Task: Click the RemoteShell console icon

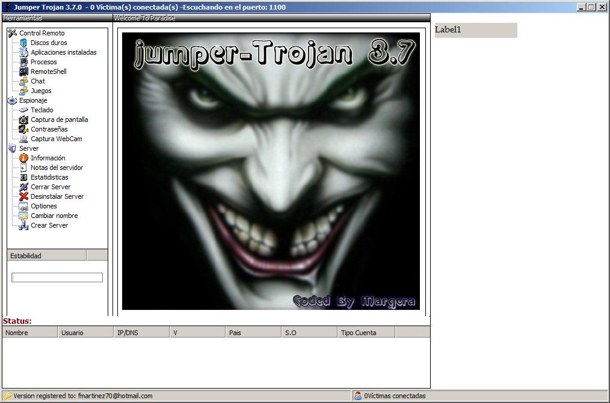Action: coord(23,71)
